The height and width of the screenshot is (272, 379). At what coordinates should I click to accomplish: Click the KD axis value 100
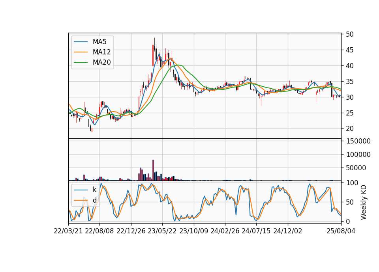tap(352, 183)
